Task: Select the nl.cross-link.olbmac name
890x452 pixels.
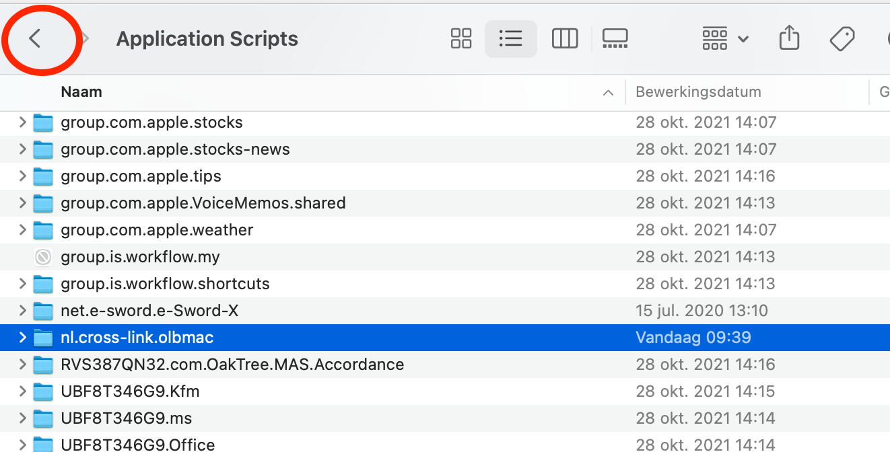Action: (137, 338)
